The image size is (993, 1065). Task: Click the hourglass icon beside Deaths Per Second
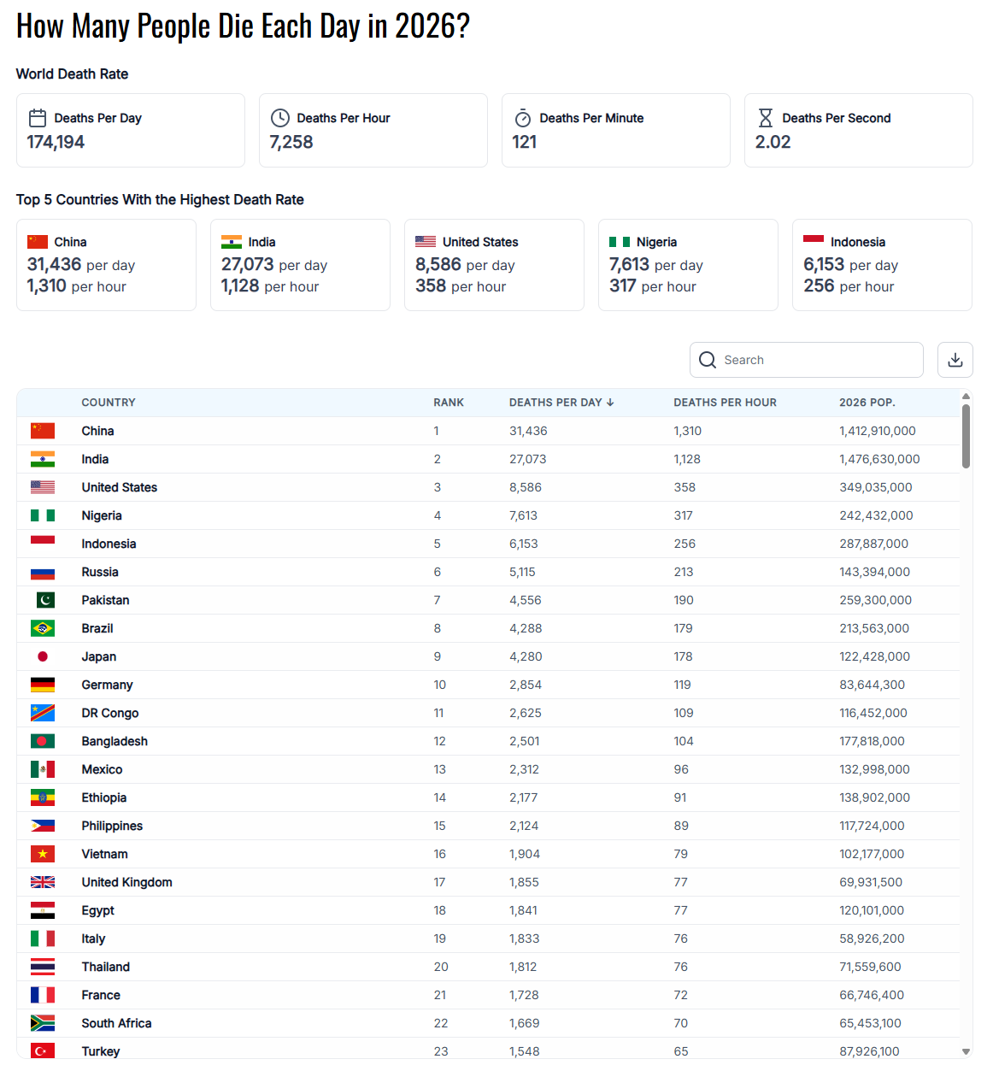(766, 118)
